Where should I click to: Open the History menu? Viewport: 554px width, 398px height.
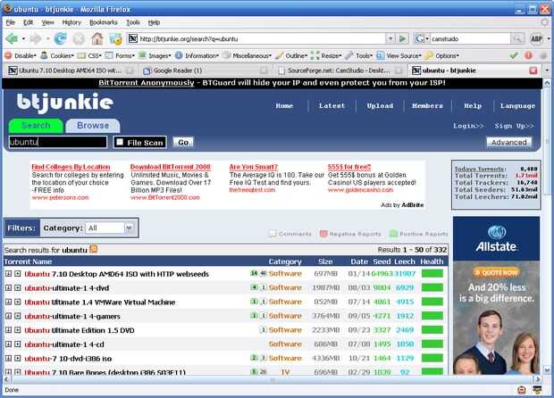tap(71, 22)
